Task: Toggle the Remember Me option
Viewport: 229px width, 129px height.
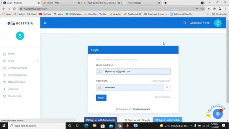Action: coord(162,97)
